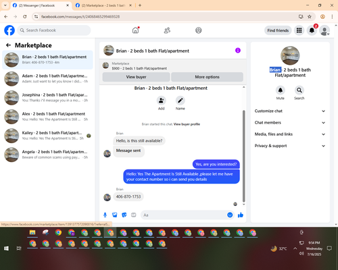Click Find friends button
The image size is (338, 270).
pos(278,30)
